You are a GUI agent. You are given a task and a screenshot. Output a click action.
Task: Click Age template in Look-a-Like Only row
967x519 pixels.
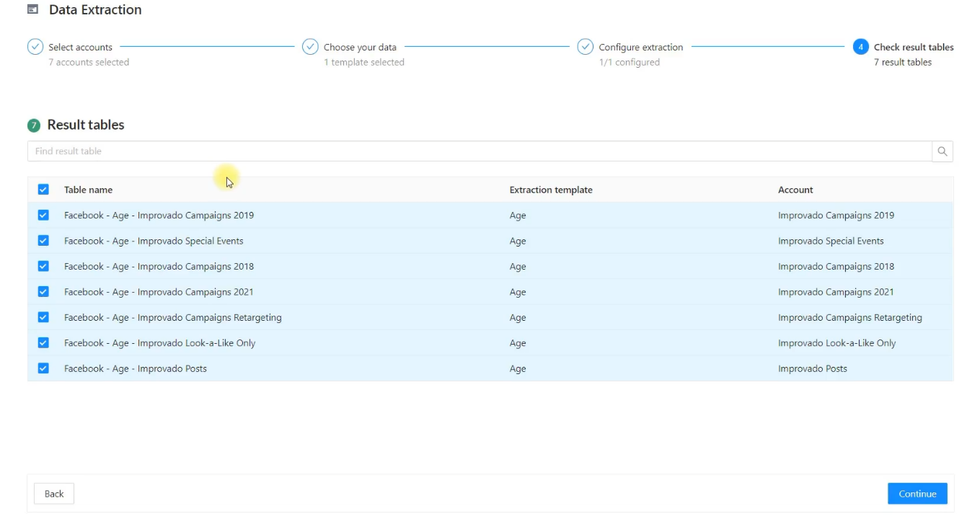coord(518,344)
